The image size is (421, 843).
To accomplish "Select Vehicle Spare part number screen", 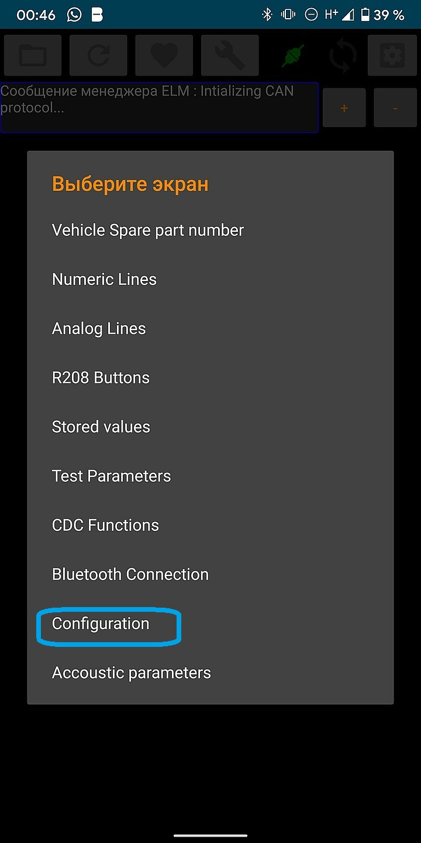I will point(148,230).
